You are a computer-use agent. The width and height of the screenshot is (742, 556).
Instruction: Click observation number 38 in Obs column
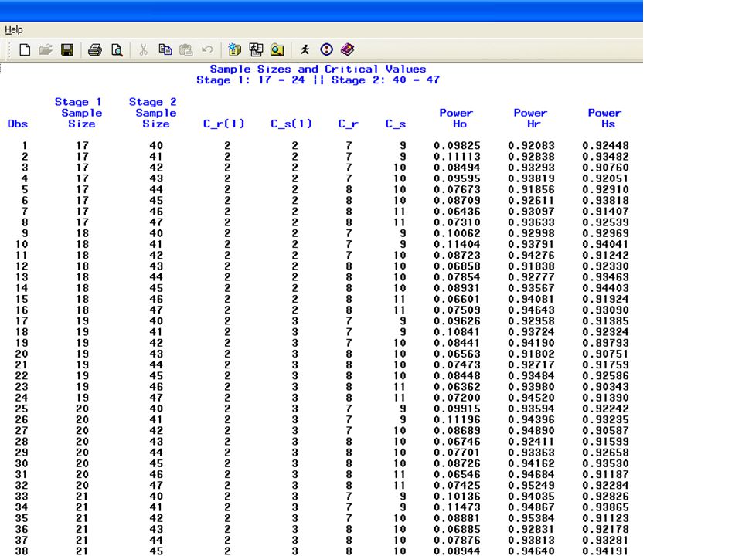[x=22, y=551]
